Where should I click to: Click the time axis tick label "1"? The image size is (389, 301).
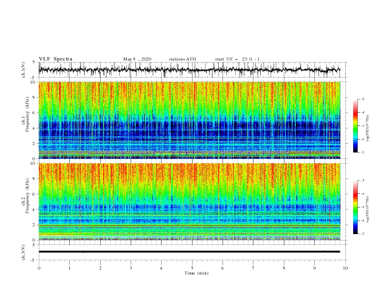pyautogui.click(x=69, y=268)
